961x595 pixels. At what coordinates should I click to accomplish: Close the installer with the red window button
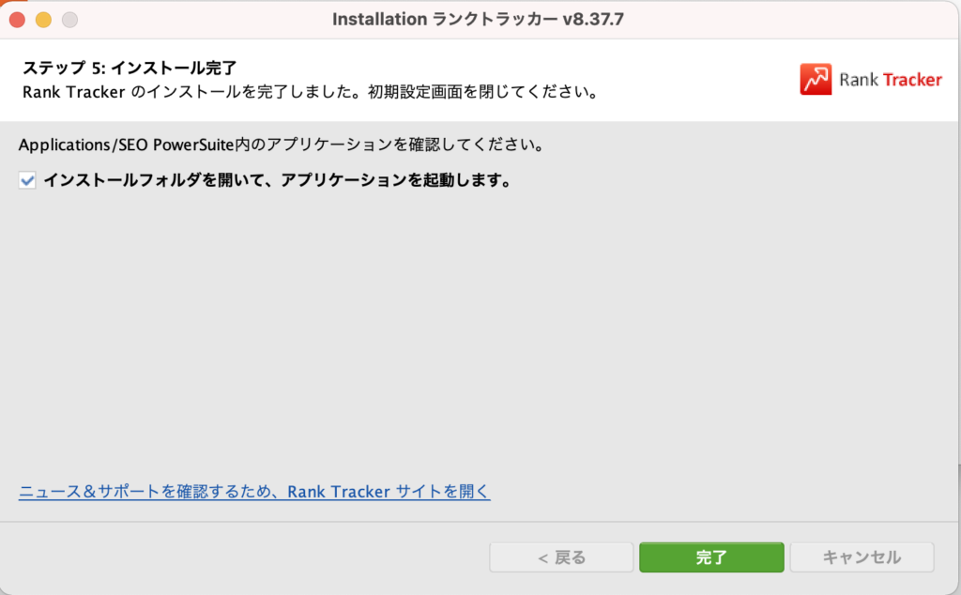point(17,20)
